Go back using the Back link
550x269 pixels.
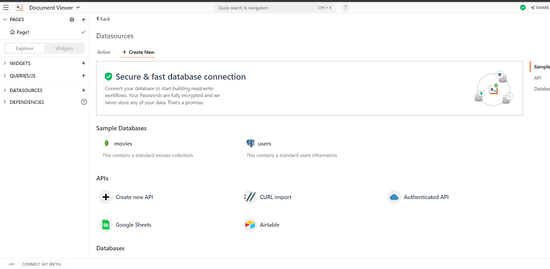(103, 19)
